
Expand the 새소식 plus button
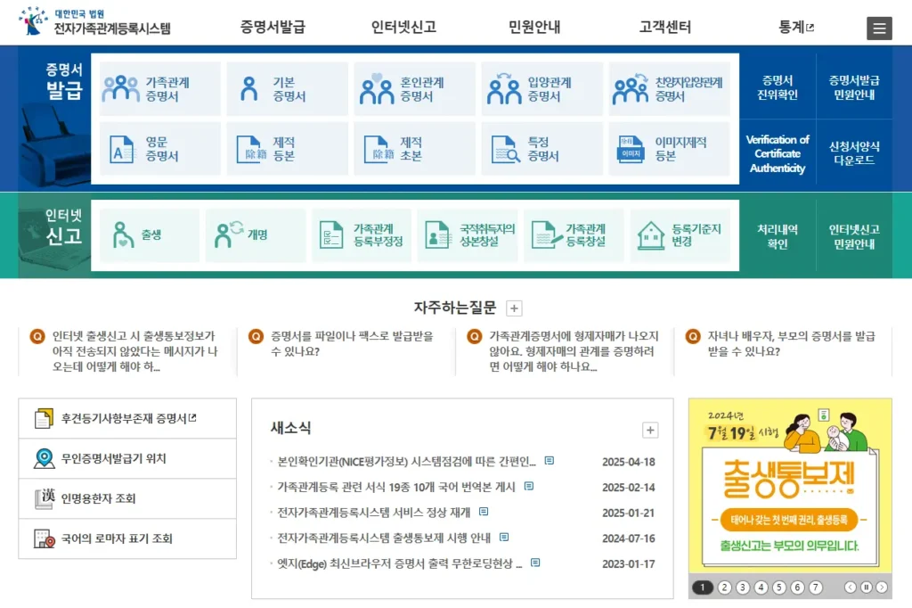(x=649, y=431)
